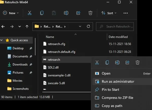Choose Run as administrator

pos(123,82)
